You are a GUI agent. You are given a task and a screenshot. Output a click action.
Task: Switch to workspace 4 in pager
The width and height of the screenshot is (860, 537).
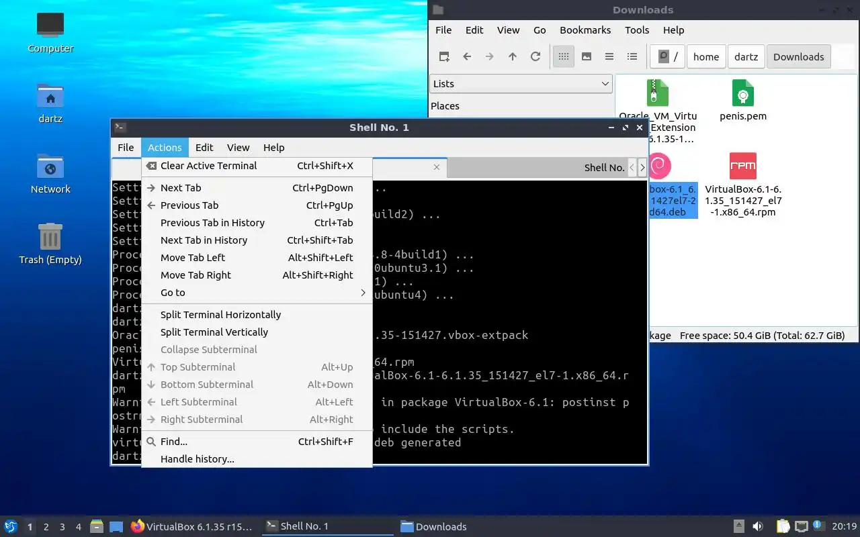click(x=78, y=527)
